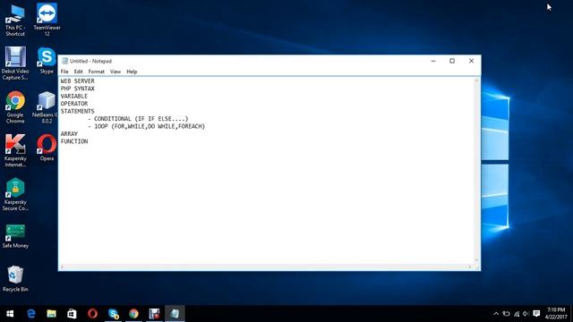This screenshot has width=573, height=322.
Task: Click the Notepad title bar icon
Action: [x=65, y=61]
